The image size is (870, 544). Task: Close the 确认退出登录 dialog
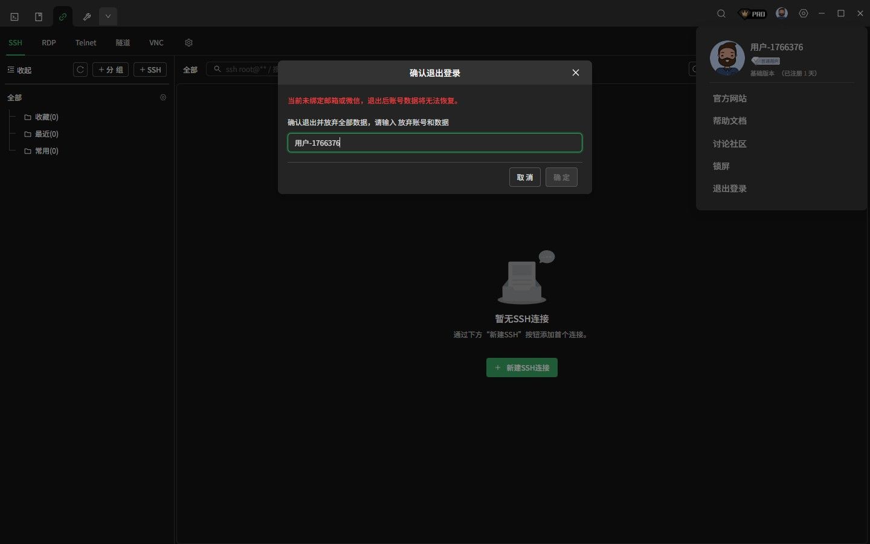point(576,73)
